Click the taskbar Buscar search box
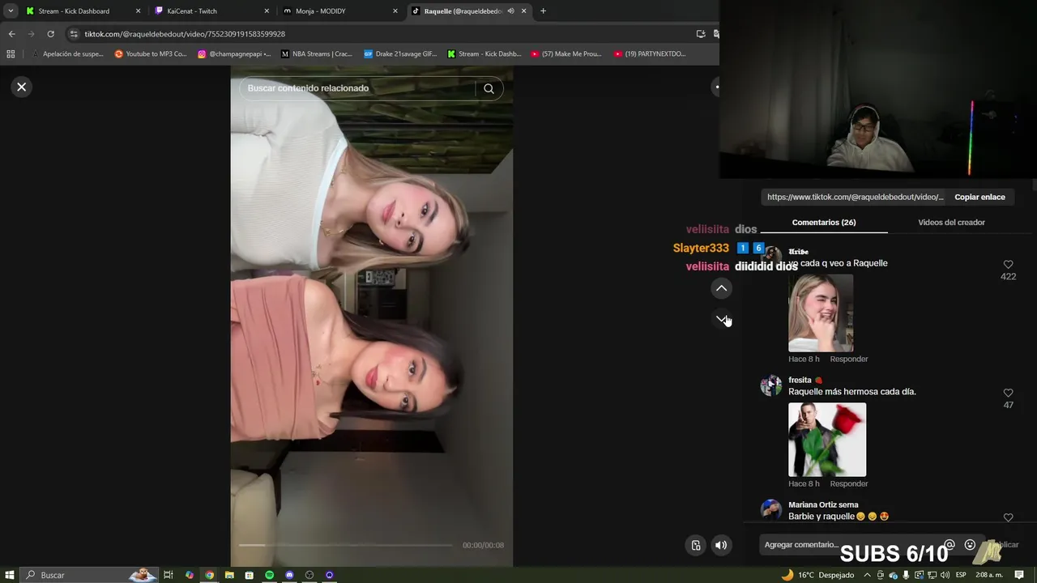Viewport: 1037px width, 583px height. [x=89, y=575]
